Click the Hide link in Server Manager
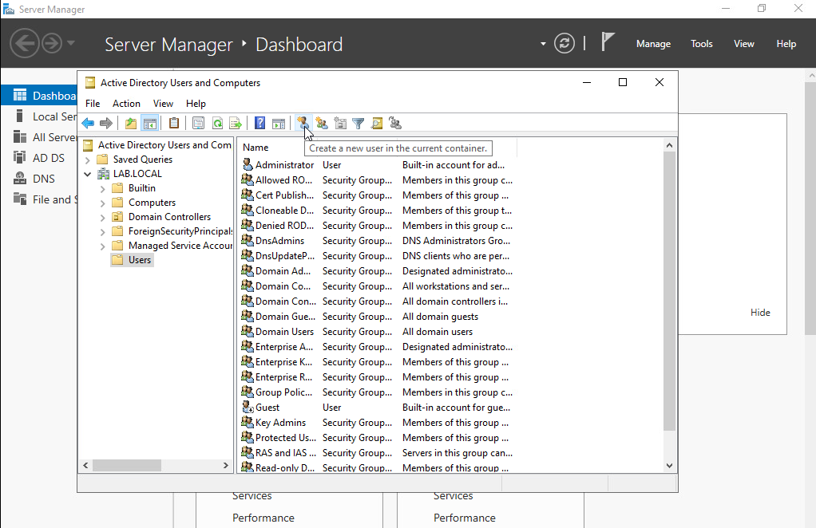The image size is (816, 528). coord(760,313)
